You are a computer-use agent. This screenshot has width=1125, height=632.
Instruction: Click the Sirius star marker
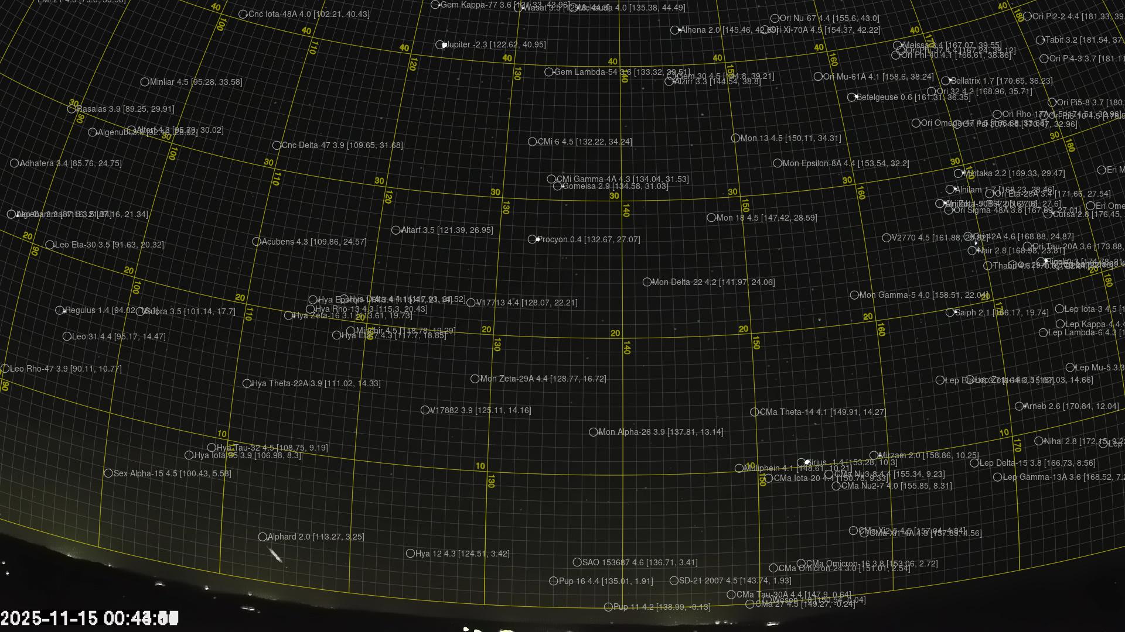[802, 463]
